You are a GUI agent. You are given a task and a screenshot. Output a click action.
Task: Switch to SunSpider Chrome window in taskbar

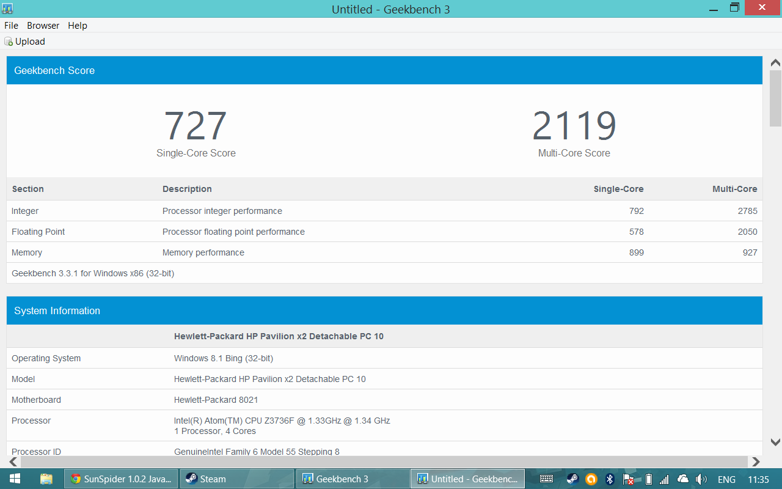[122, 479]
